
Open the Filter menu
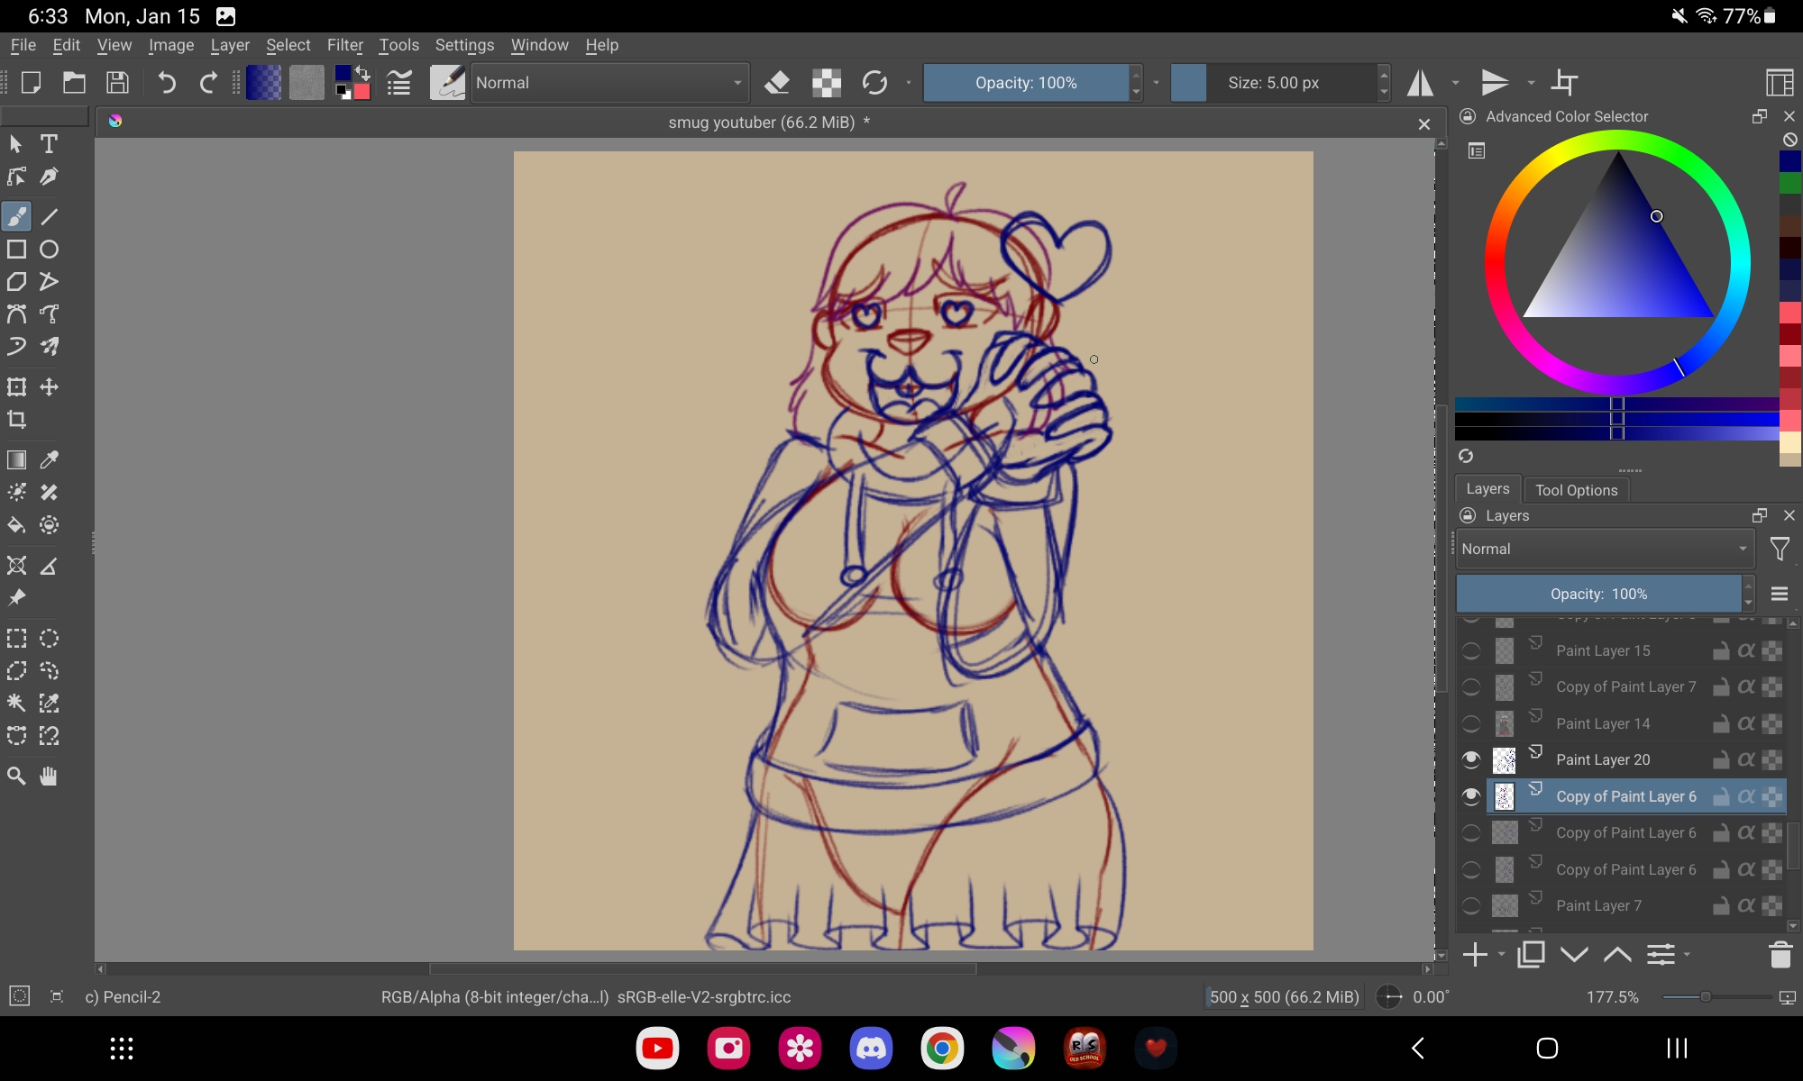(344, 45)
